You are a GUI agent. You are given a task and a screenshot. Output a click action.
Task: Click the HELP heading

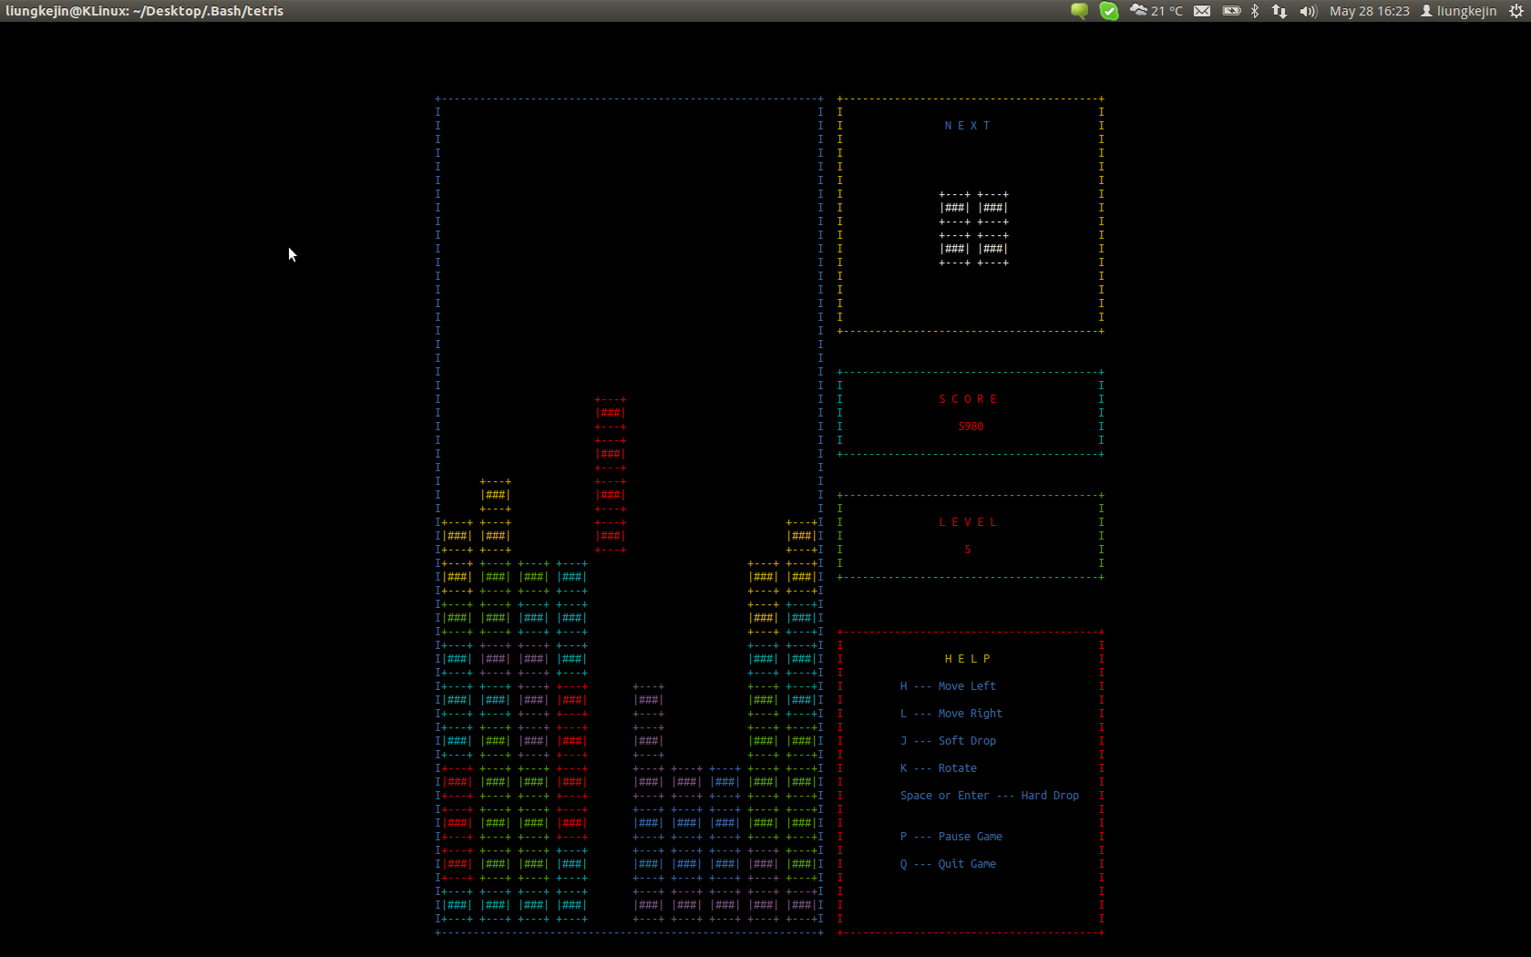[x=968, y=659]
